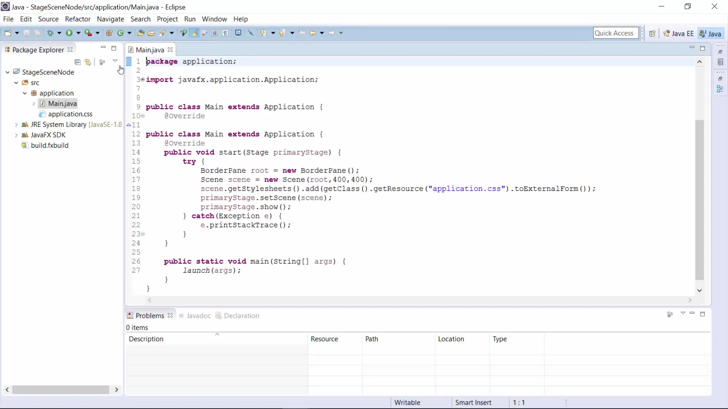Expand the JavaFX SDK node

(16, 135)
